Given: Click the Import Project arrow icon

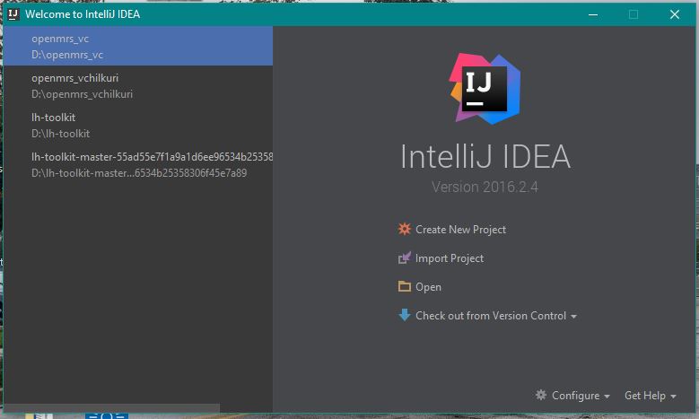Looking at the screenshot, I should coord(405,258).
